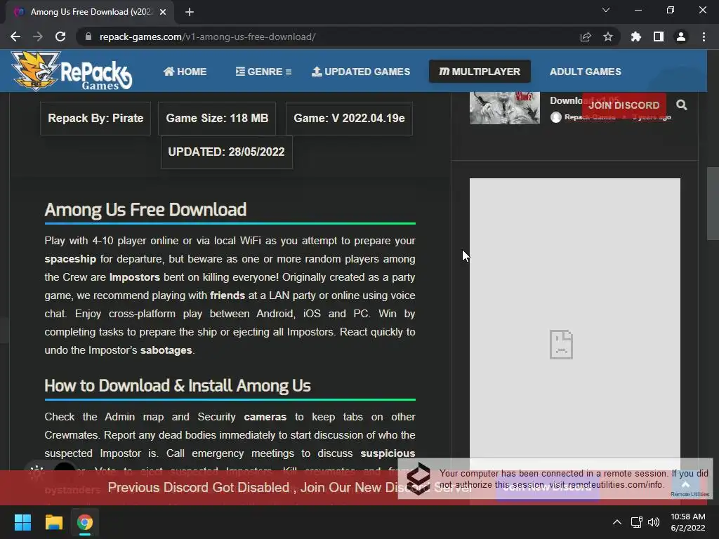The image size is (719, 539).
Task: View site info via the padlock icon
Action: click(88, 36)
